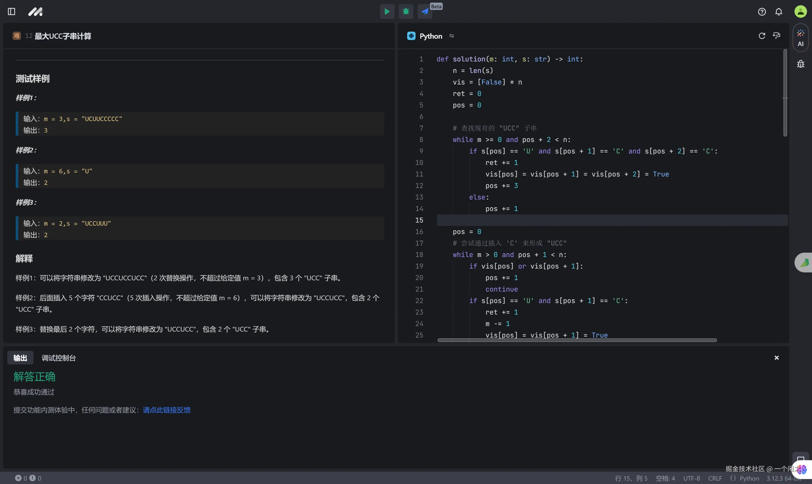Toggle word wrap icon in editor header

(777, 36)
